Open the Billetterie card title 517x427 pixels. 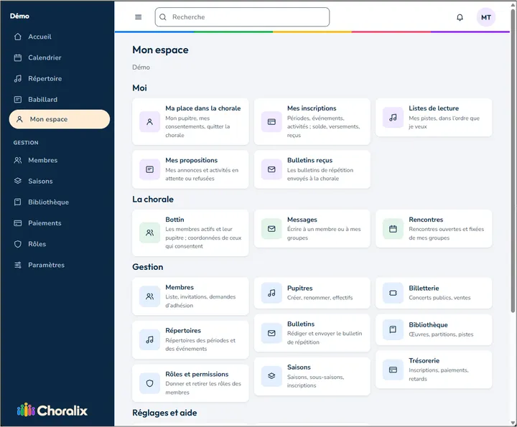click(x=424, y=288)
